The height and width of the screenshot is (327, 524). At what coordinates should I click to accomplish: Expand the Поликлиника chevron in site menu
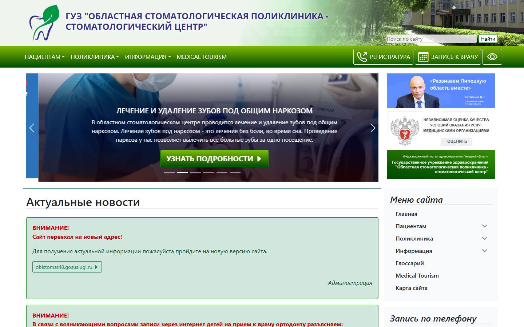485,238
